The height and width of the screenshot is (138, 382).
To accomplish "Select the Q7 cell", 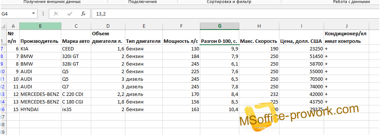I will pos(76,86).
